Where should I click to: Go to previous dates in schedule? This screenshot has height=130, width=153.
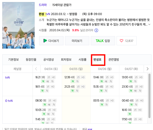[36, 69]
